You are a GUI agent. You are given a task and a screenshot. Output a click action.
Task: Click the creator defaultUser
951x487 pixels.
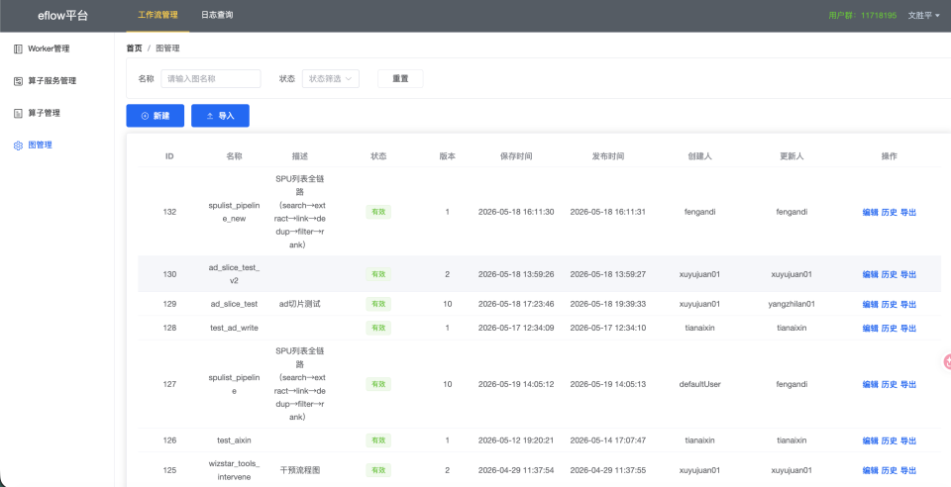(x=700, y=384)
